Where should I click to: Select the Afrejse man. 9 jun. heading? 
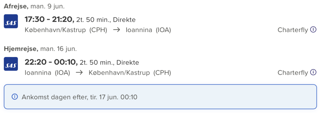click(34, 6)
